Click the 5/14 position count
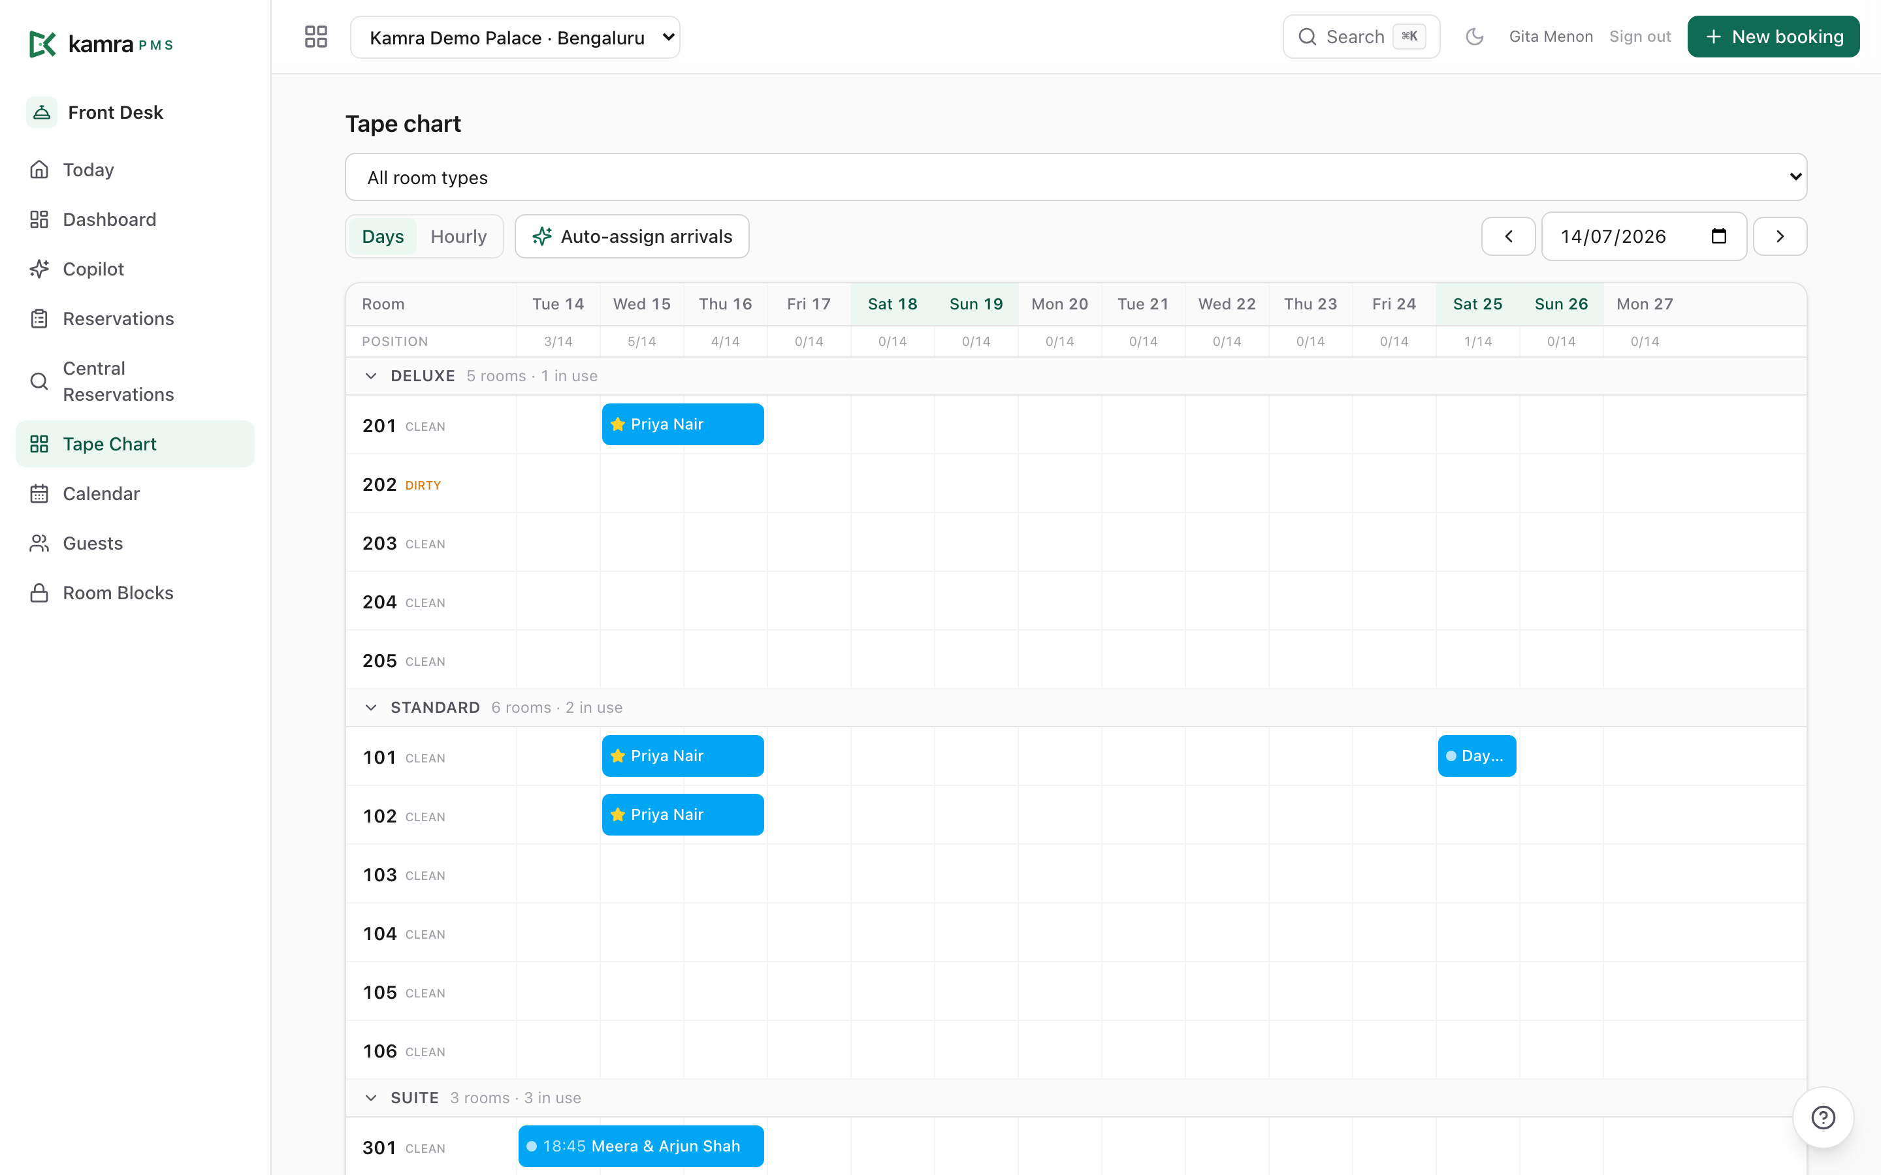1881x1175 pixels. coord(642,342)
